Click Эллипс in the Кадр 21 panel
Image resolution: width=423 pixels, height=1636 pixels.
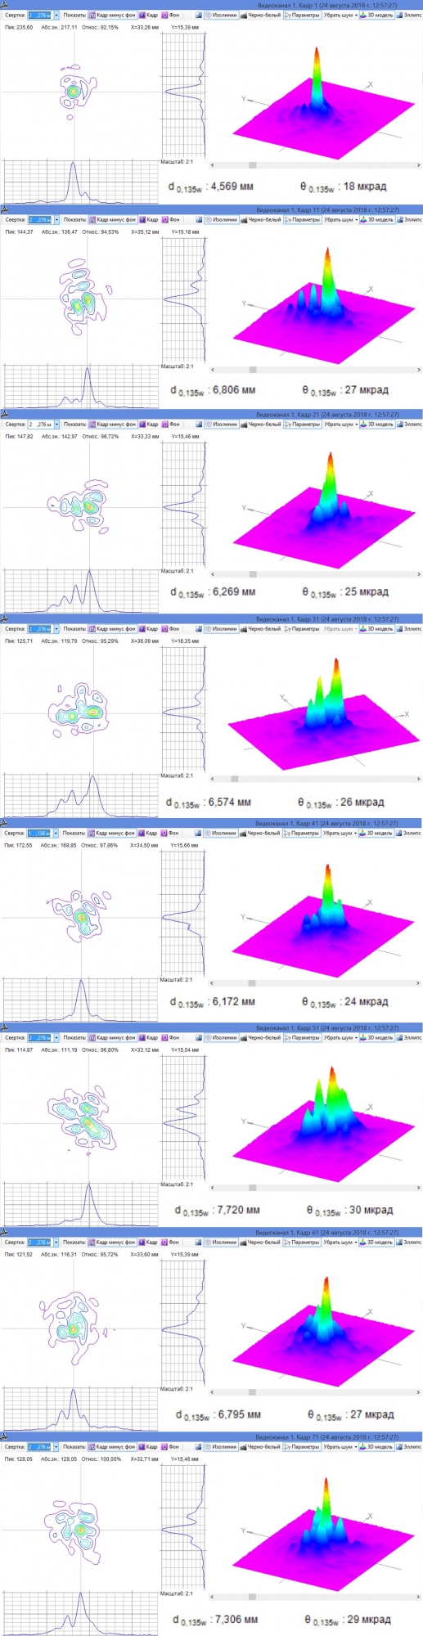[x=410, y=424]
